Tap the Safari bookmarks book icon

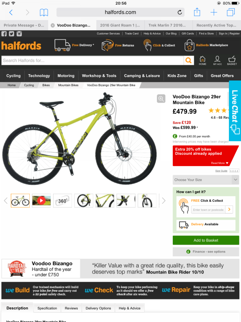pyautogui.click(x=44, y=13)
